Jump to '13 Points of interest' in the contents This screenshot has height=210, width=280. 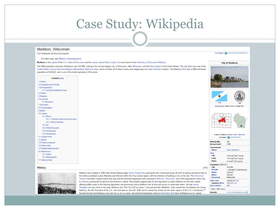[x=47, y=143]
